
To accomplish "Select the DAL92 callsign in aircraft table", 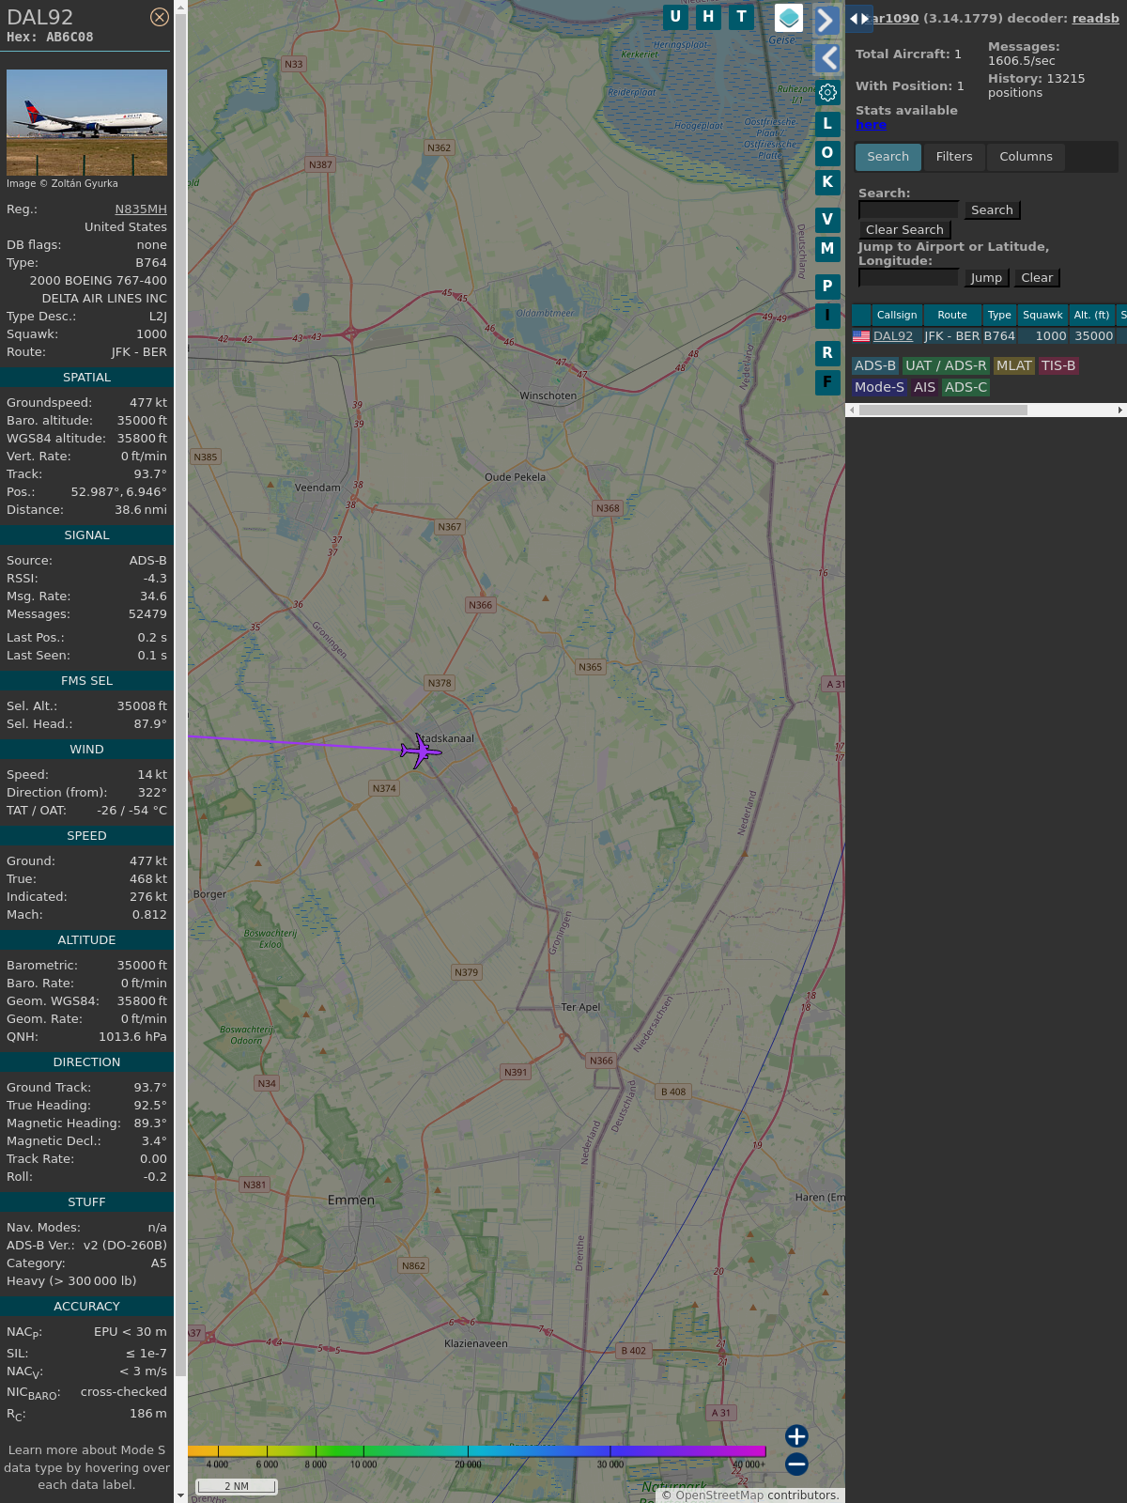I will point(893,336).
